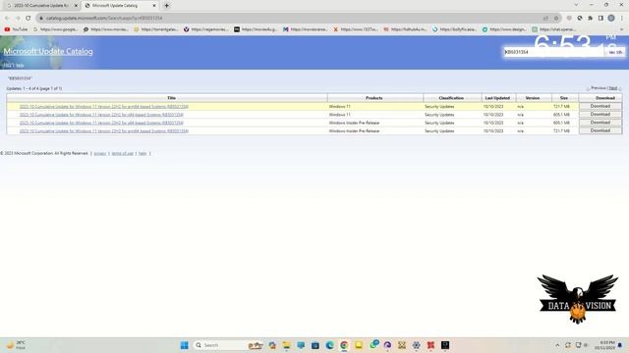Viewport: 629px width, 353px height.
Task: Open the notification bell in system tray
Action: click(620, 345)
